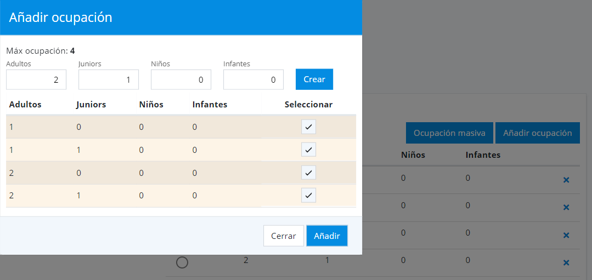Click inside the Infantes number field

253,80
